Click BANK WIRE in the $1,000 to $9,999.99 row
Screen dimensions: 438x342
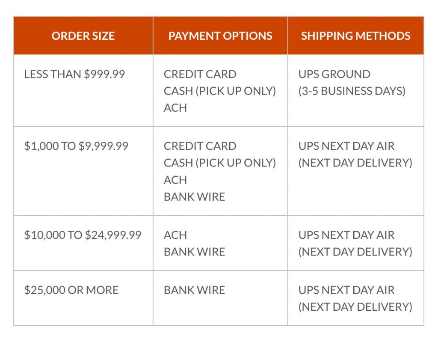194,197
